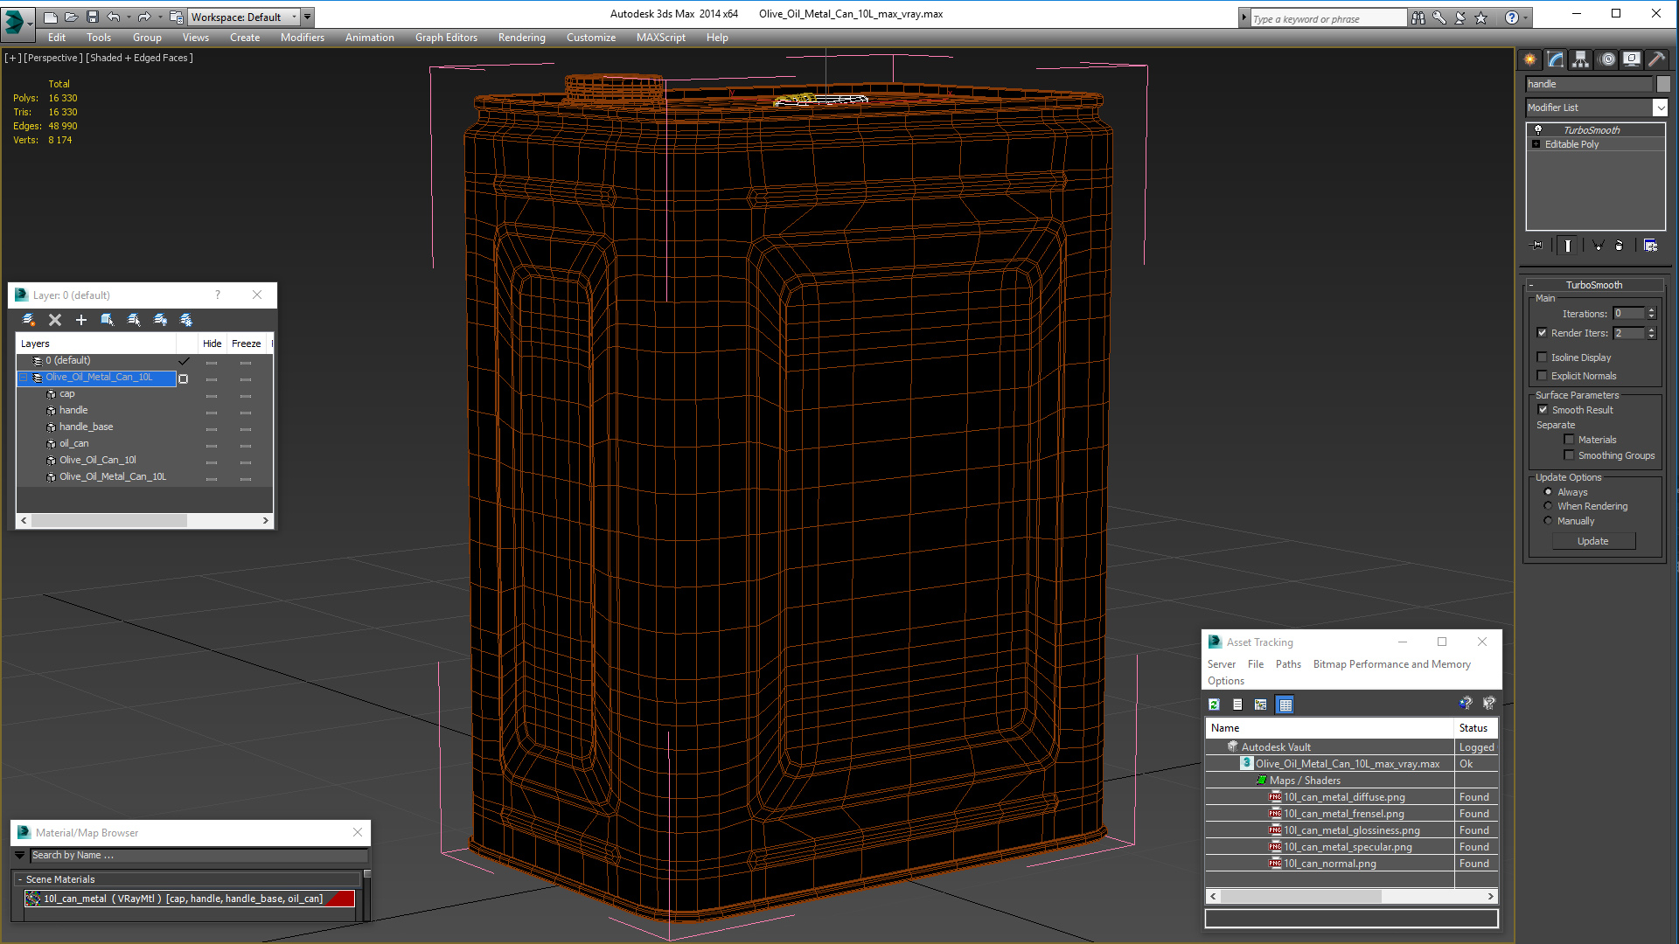Open the Paths menu in the Asset Tracking window
Image resolution: width=1679 pixels, height=944 pixels.
click(x=1288, y=664)
